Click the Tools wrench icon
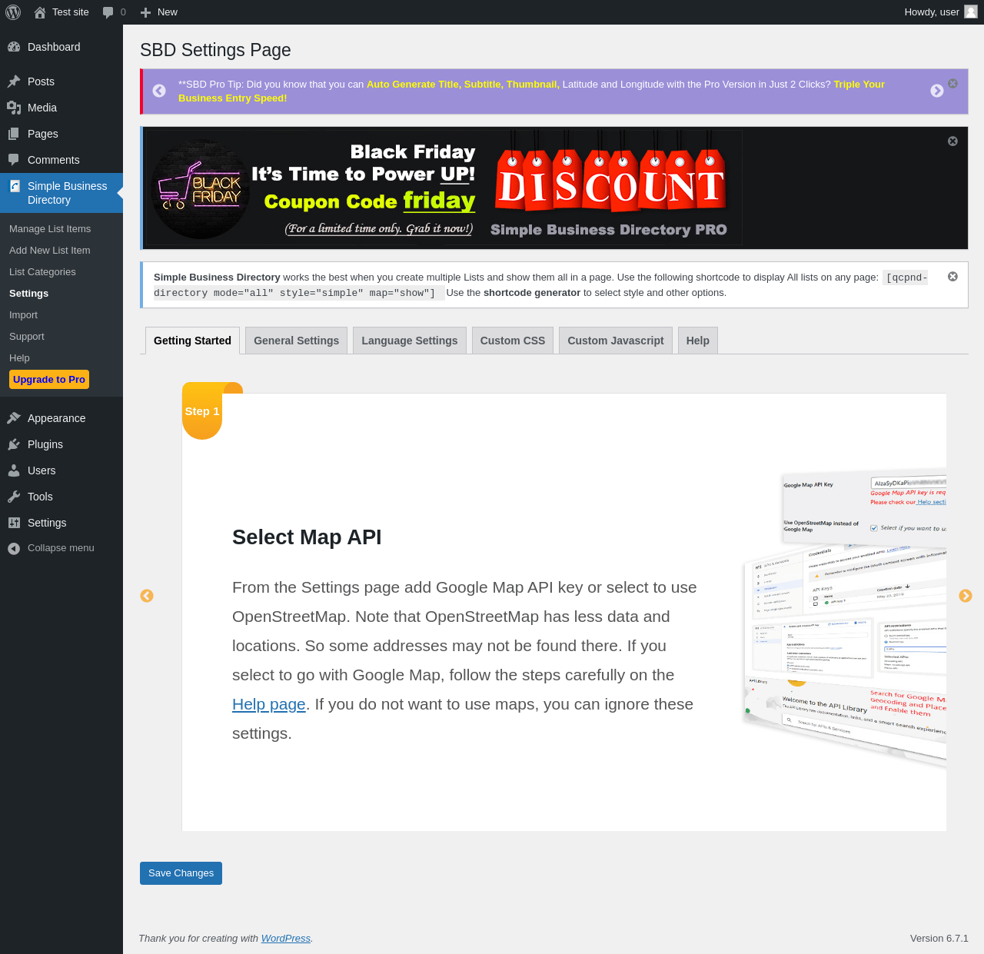 pyautogui.click(x=14, y=497)
